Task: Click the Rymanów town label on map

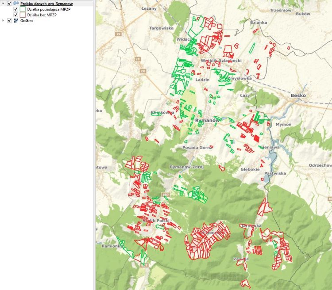Action: click(207, 120)
